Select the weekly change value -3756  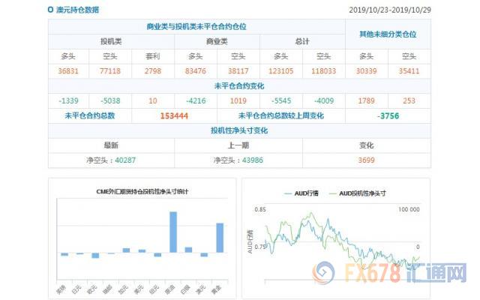[388, 116]
